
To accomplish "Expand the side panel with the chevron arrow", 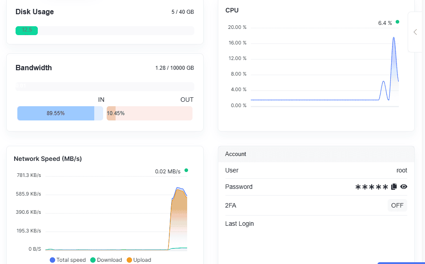I will tap(415, 32).
